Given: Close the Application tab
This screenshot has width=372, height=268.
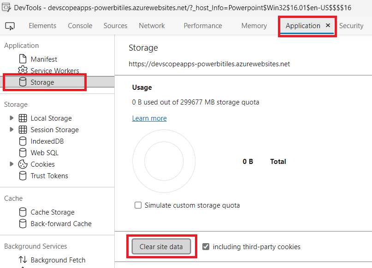Looking at the screenshot, I should [328, 26].
